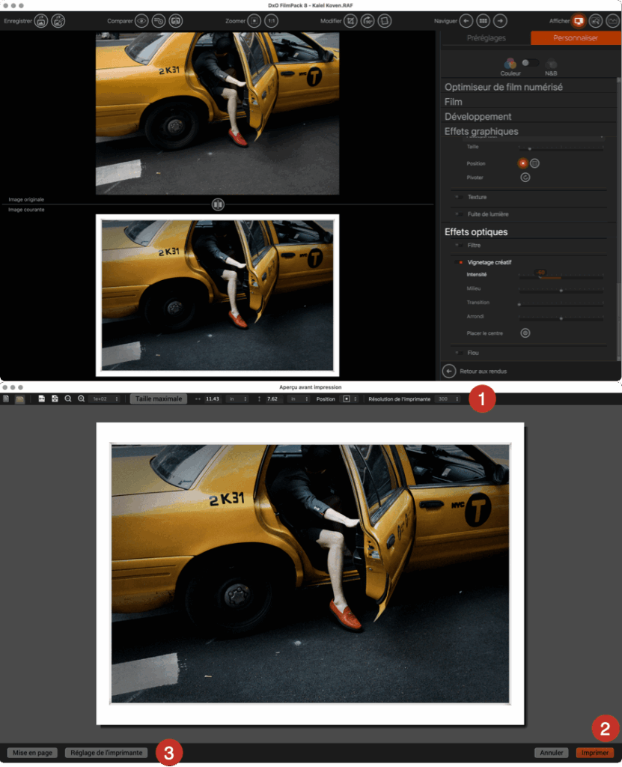Click the Imprimer button
Viewport: 622px width, 767px height.
[594, 752]
